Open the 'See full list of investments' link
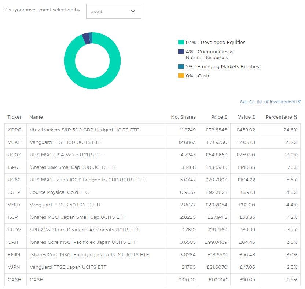This screenshot has width=305, height=289. click(267, 102)
